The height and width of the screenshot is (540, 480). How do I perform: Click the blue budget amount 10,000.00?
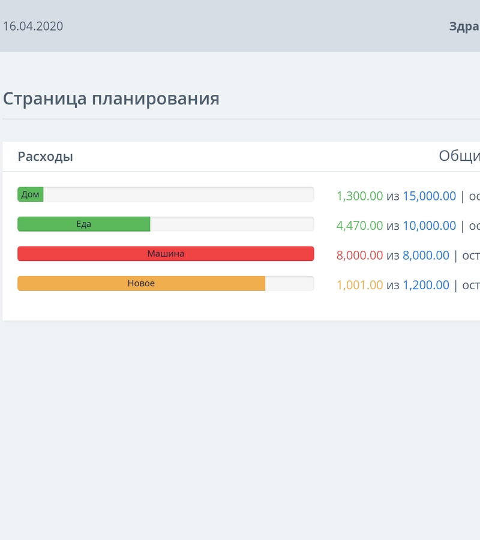pos(429,226)
